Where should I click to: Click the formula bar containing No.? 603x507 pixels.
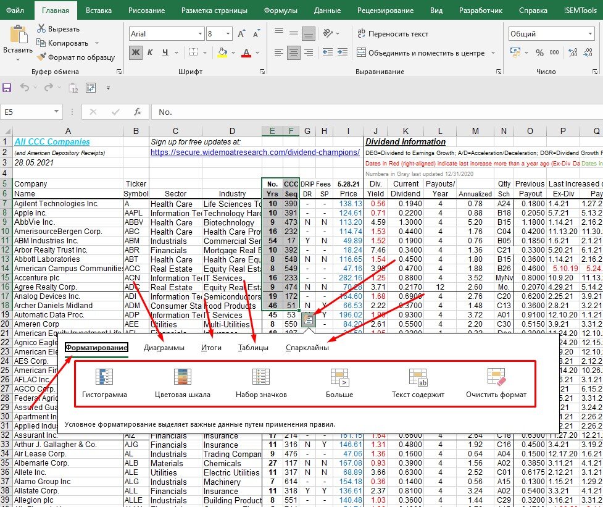click(x=377, y=112)
